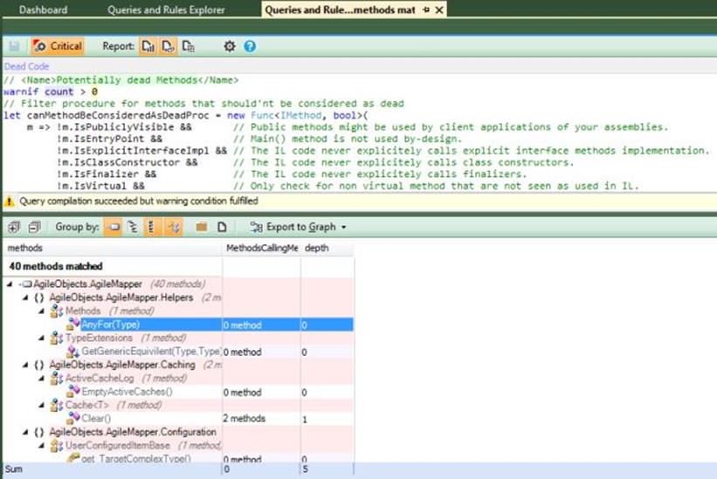Switch to Queries and Rules Explorer tab
The width and height of the screenshot is (717, 479).
coord(166,10)
